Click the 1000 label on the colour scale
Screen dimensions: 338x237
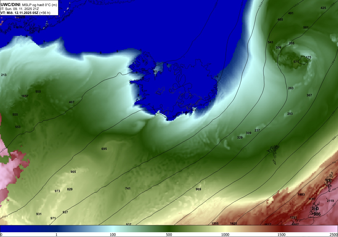point(225,235)
